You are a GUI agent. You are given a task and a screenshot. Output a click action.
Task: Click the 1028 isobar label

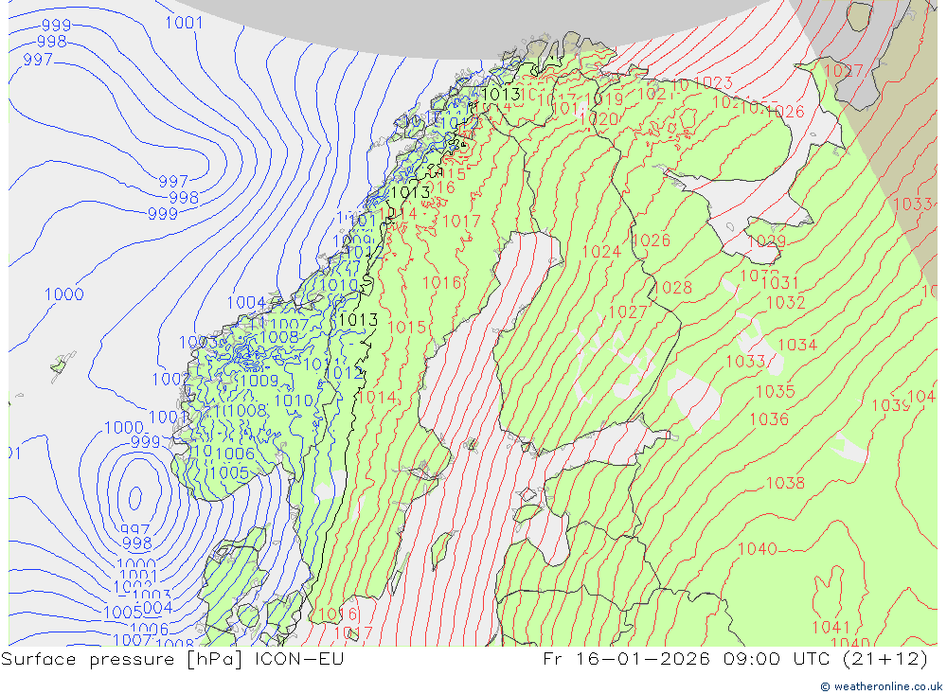click(x=672, y=288)
